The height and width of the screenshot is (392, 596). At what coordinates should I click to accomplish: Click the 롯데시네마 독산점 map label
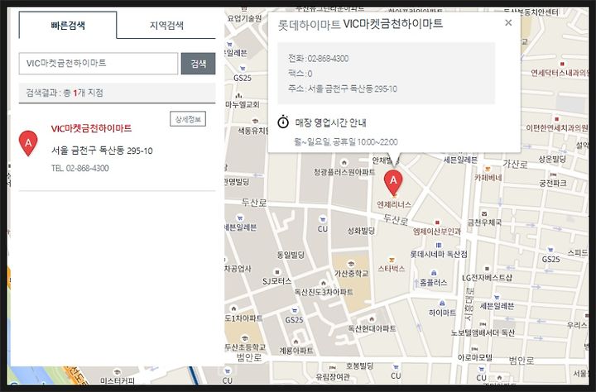pyautogui.click(x=439, y=254)
